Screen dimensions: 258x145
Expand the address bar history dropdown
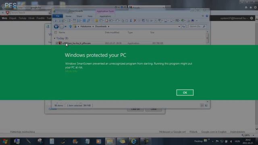coord(179,27)
